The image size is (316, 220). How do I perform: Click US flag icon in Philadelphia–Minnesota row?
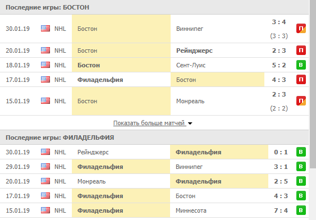[x=45, y=210]
